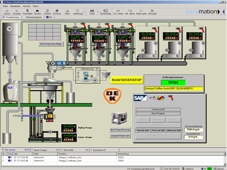Click Quitt Hupe obere Etage button
The image size is (227, 170).
coord(51,44)
